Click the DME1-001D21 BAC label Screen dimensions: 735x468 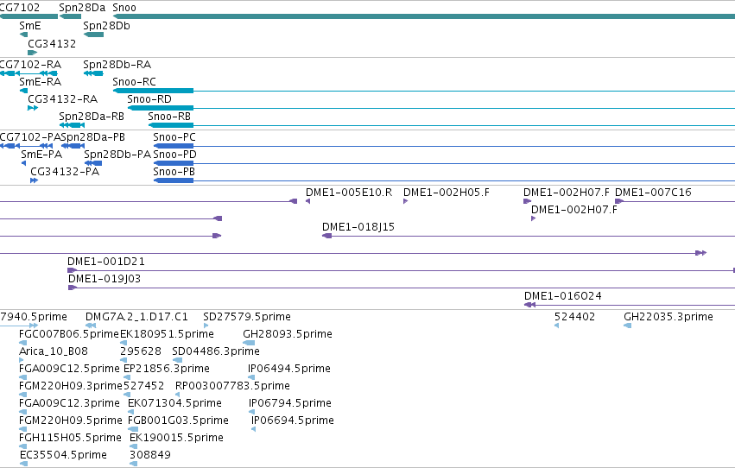click(x=106, y=262)
